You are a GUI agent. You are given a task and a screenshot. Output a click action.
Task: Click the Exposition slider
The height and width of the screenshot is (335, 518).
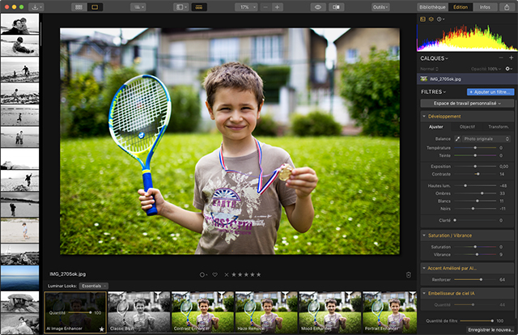476,166
